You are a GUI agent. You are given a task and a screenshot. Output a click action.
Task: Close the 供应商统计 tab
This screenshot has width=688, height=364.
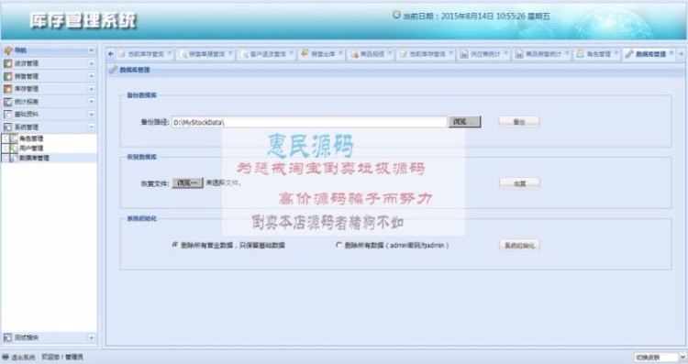point(505,53)
